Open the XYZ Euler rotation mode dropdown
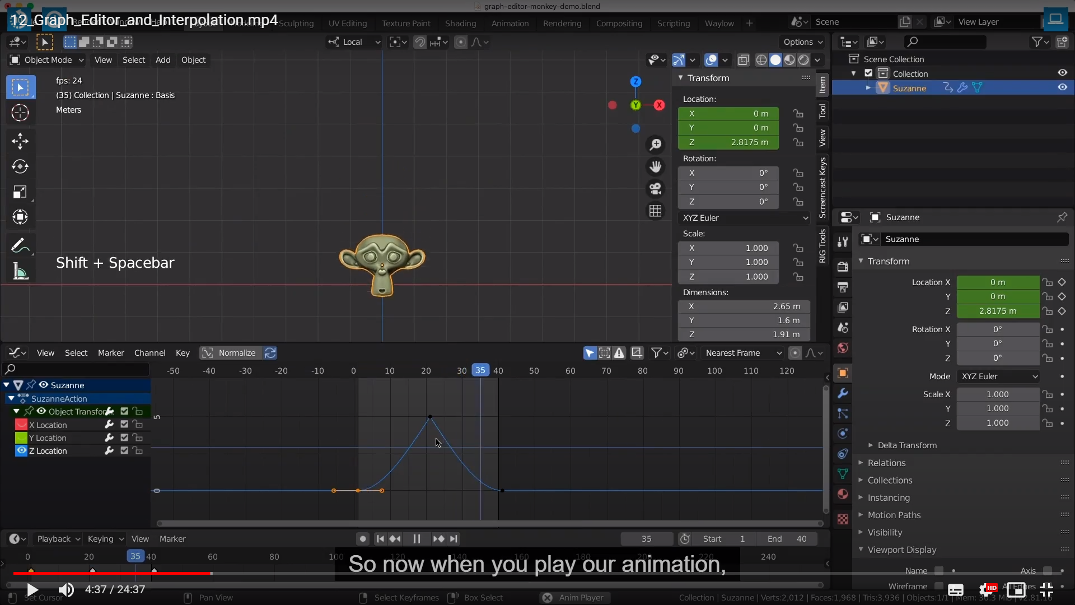The width and height of the screenshot is (1075, 605). [744, 218]
